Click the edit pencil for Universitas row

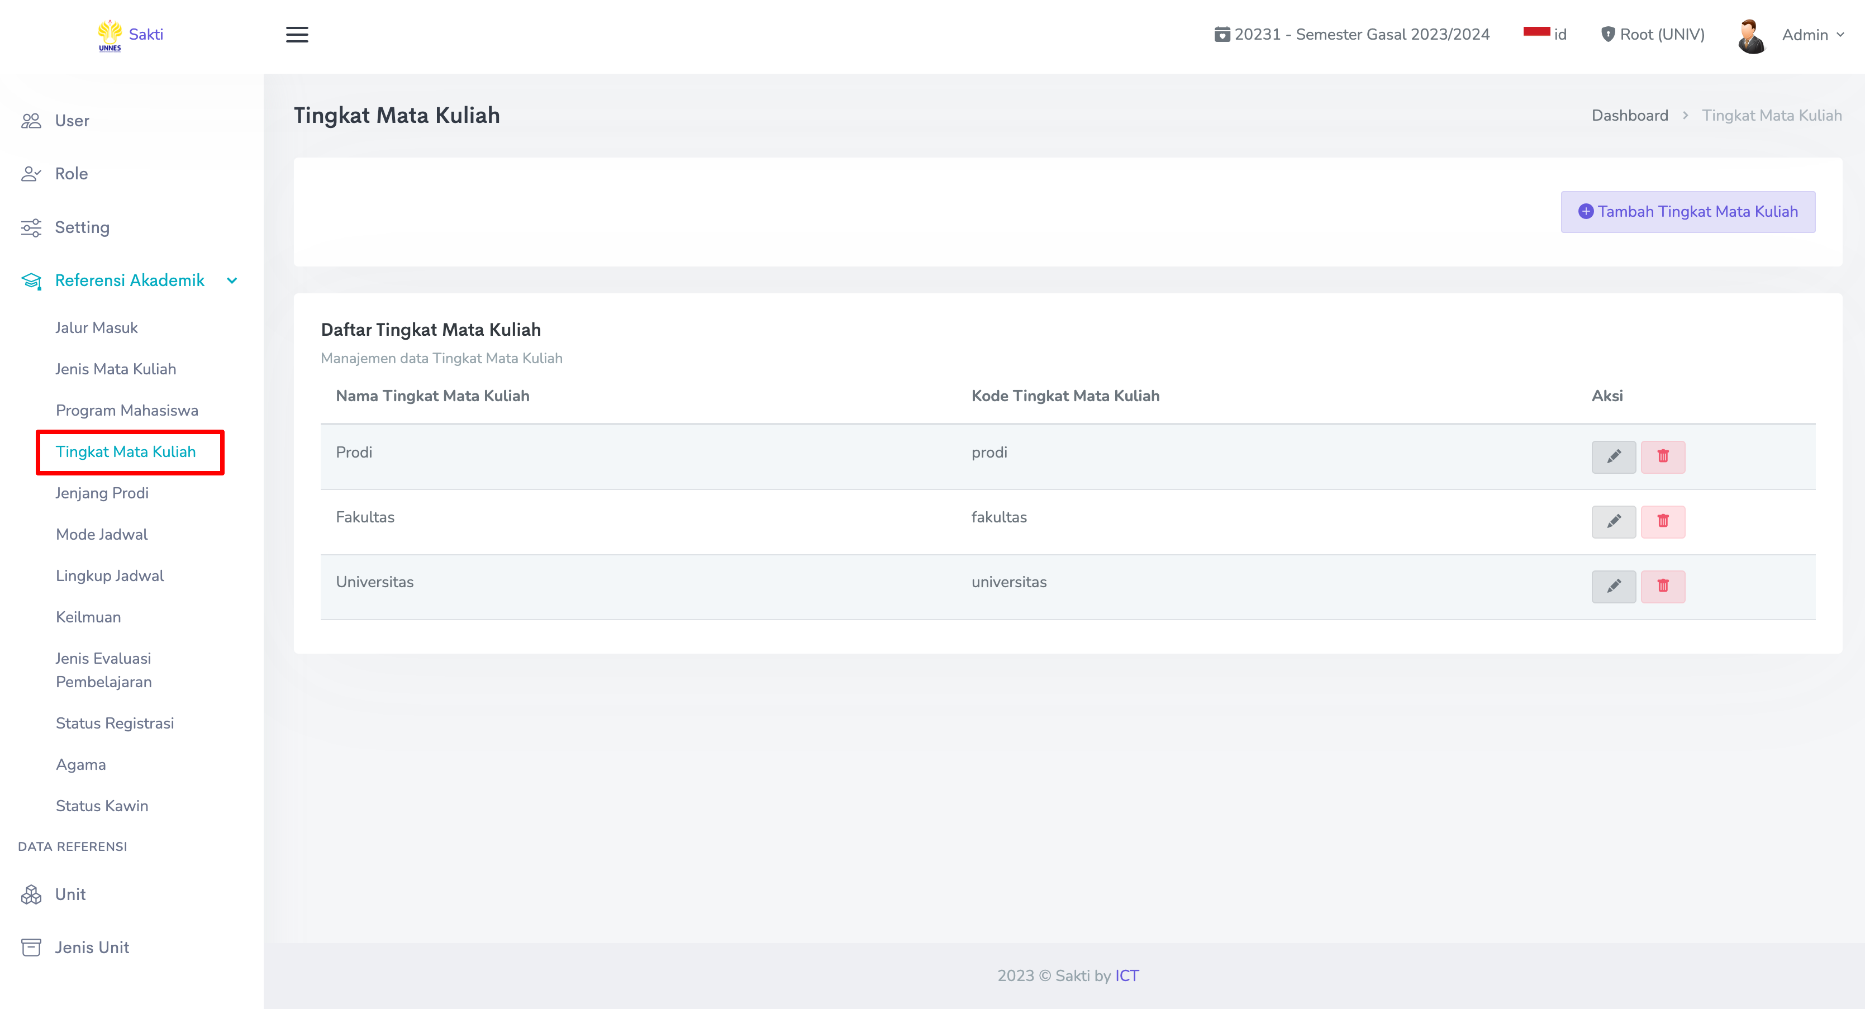(x=1613, y=586)
